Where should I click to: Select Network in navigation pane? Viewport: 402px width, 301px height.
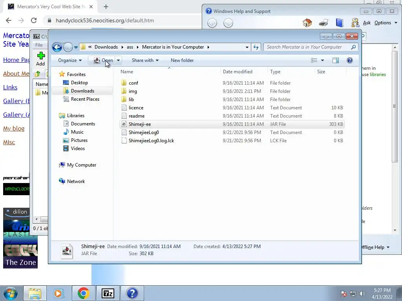(x=76, y=181)
